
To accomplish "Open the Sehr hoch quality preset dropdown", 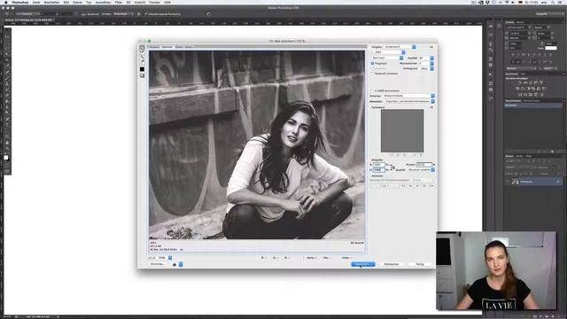I will [387, 58].
